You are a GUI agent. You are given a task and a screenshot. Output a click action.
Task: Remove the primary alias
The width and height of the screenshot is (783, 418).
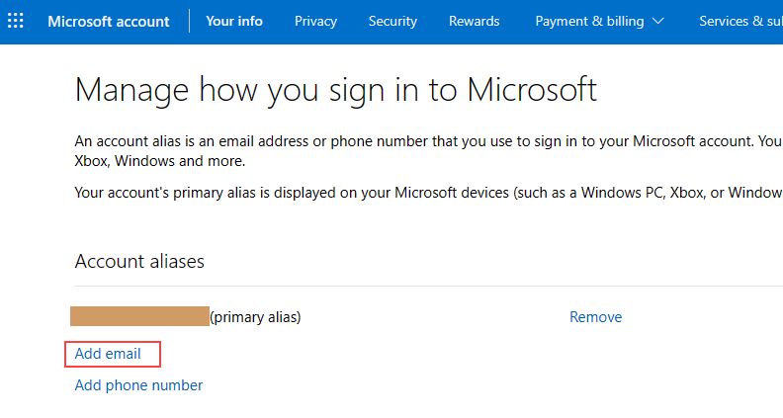click(x=595, y=317)
